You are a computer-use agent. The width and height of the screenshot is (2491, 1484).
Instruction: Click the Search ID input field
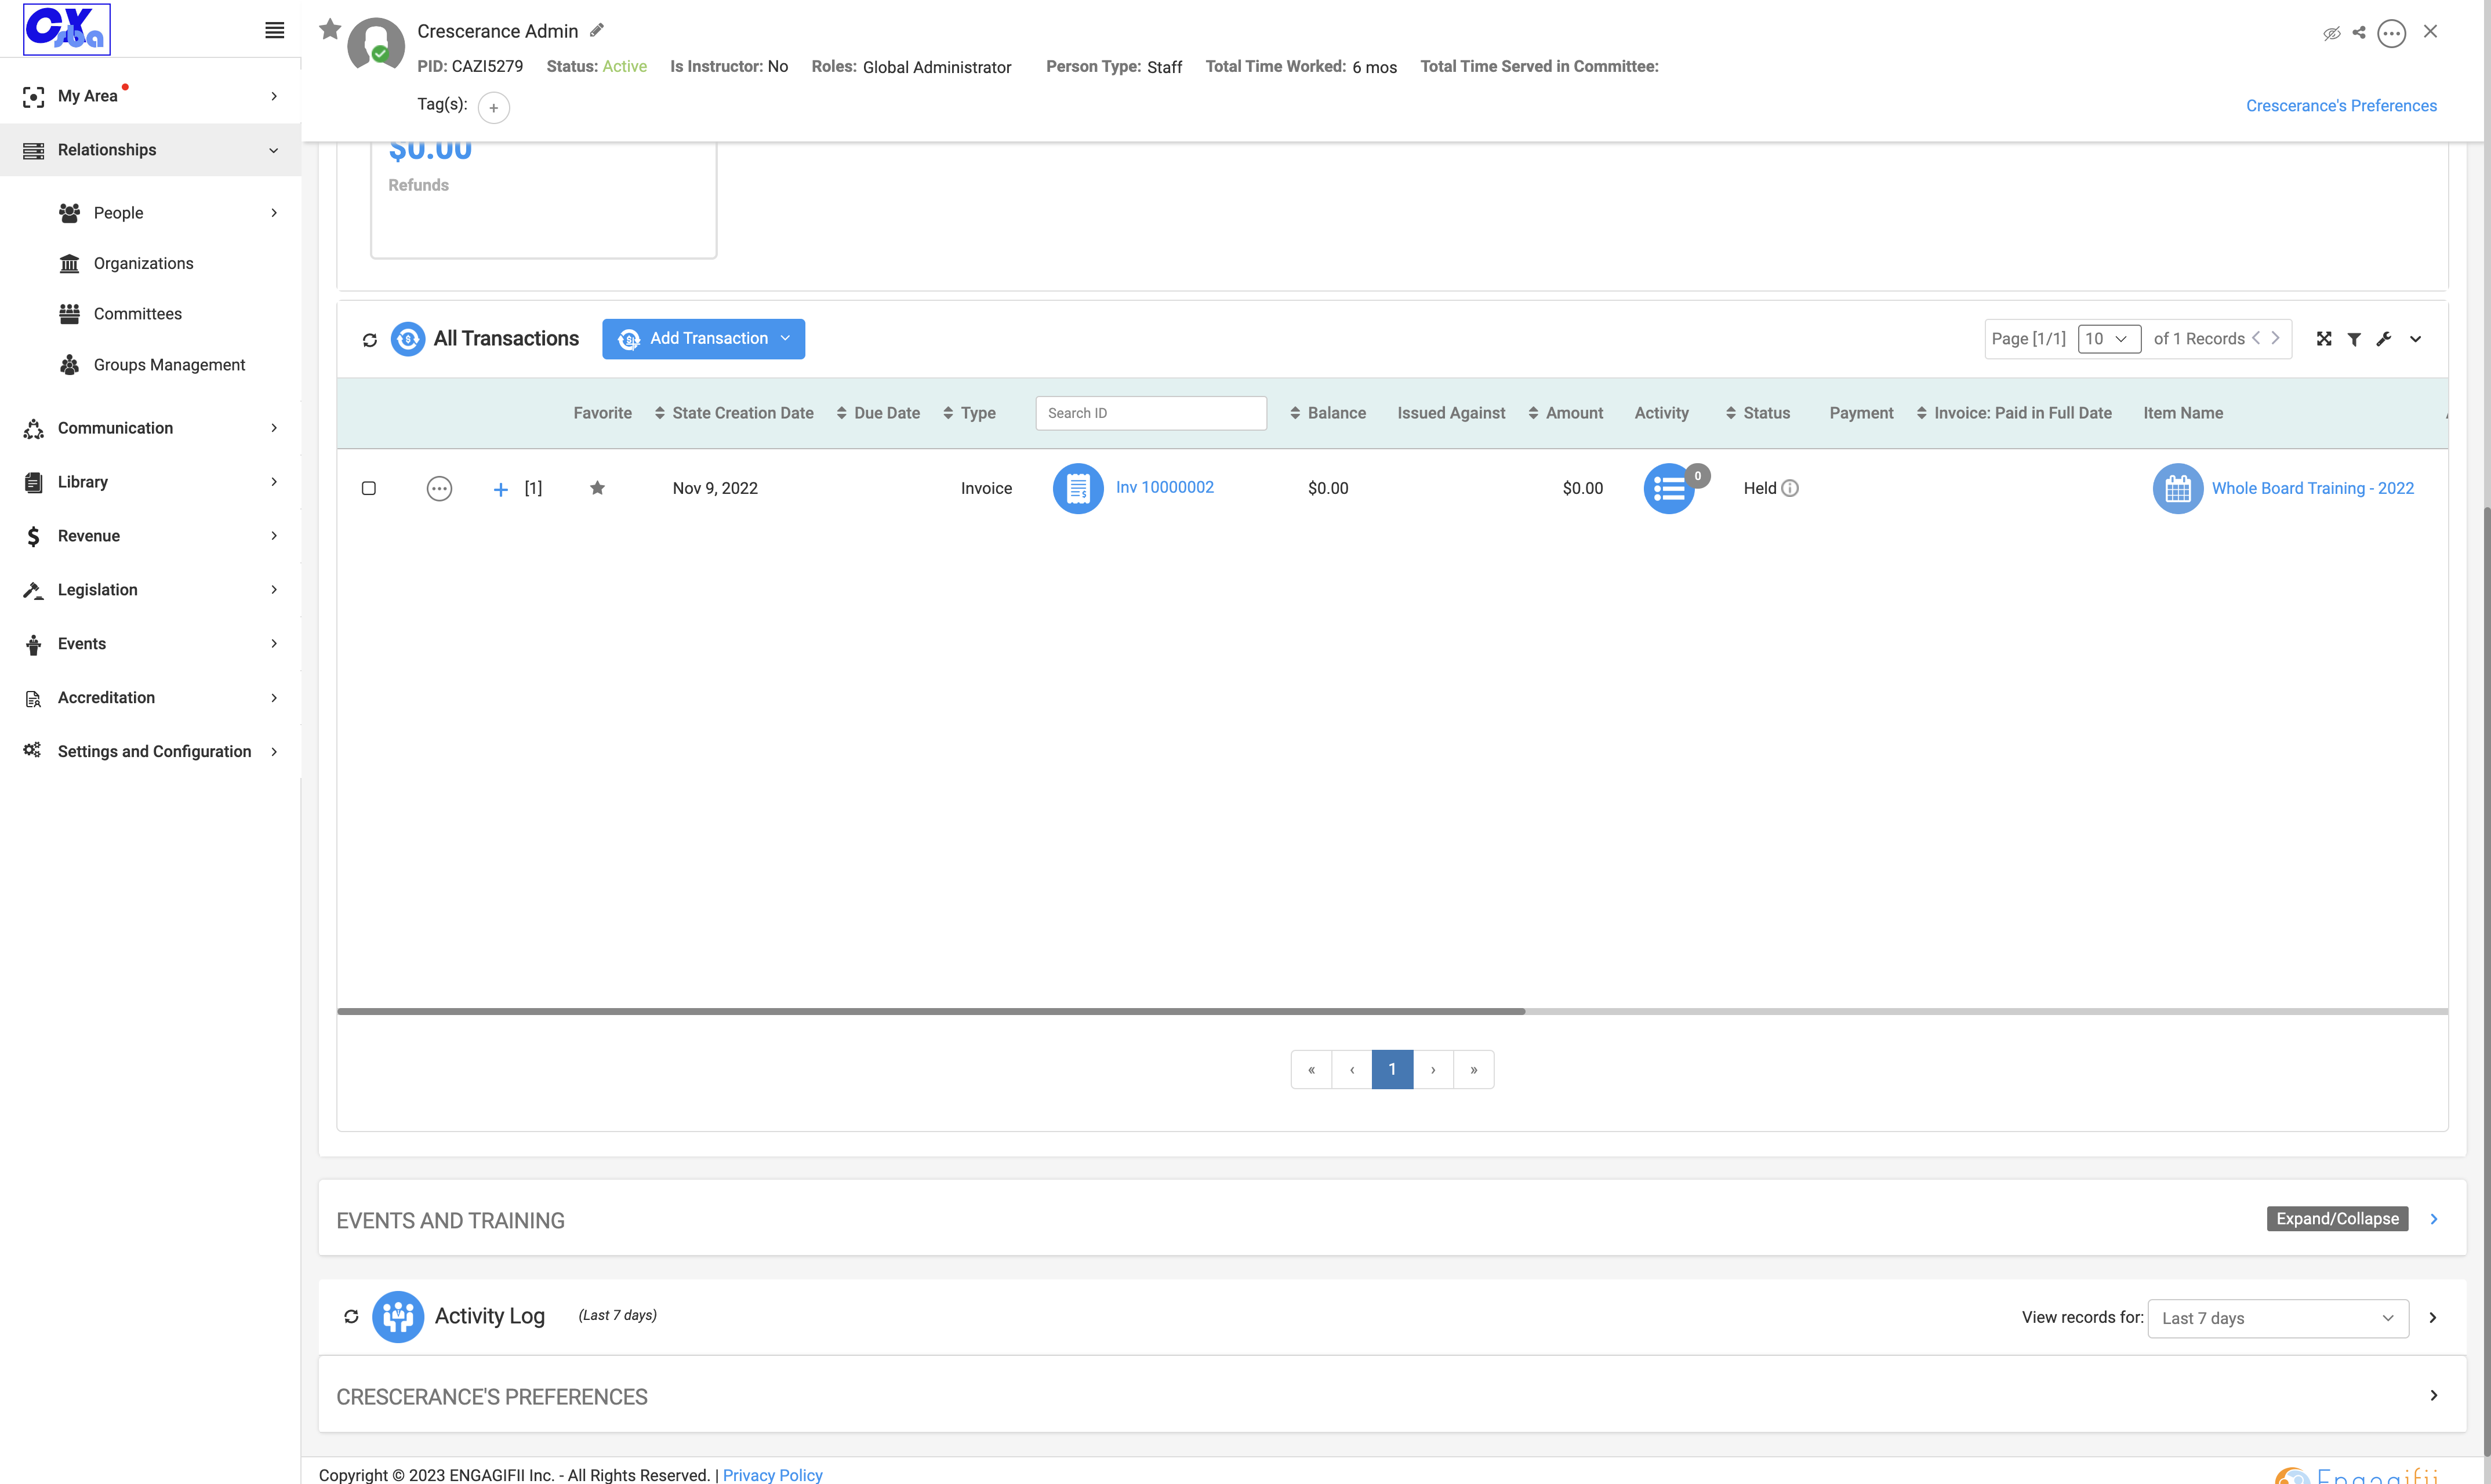pos(1151,413)
